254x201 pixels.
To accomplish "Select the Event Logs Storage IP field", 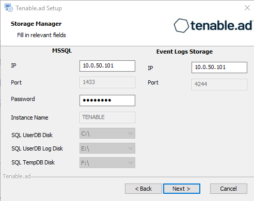I will point(219,68).
